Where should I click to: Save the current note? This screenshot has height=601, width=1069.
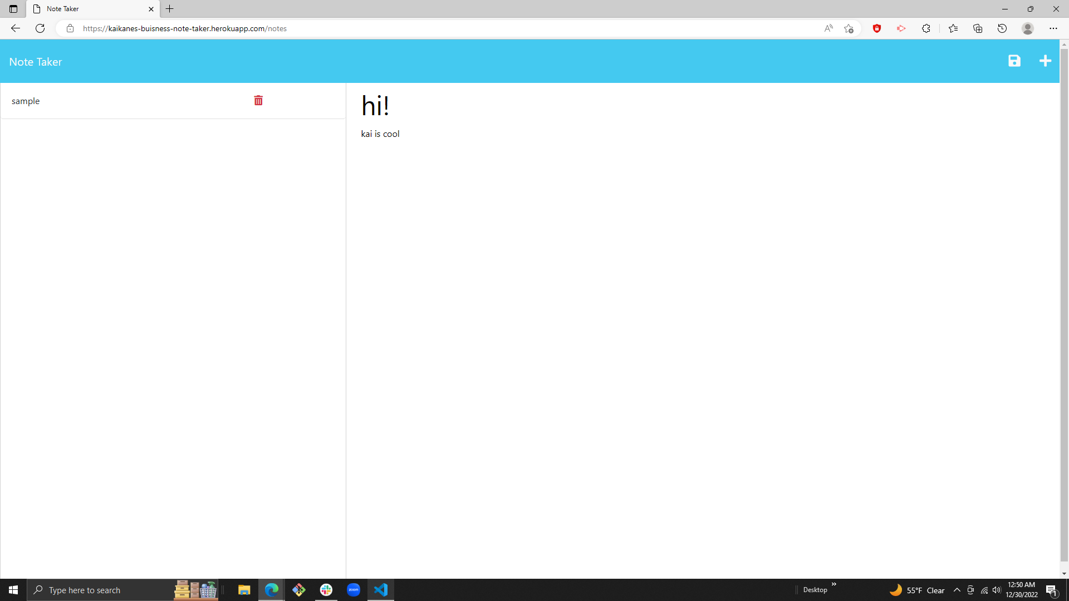(x=1014, y=61)
